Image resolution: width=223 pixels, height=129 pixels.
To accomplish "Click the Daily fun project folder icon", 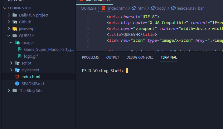I will 15,15.
